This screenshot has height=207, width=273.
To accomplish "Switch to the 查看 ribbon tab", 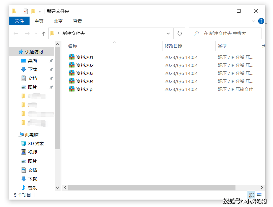I will (77, 21).
